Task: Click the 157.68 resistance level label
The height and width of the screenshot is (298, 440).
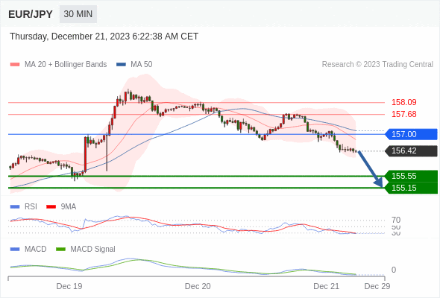Action: click(403, 114)
